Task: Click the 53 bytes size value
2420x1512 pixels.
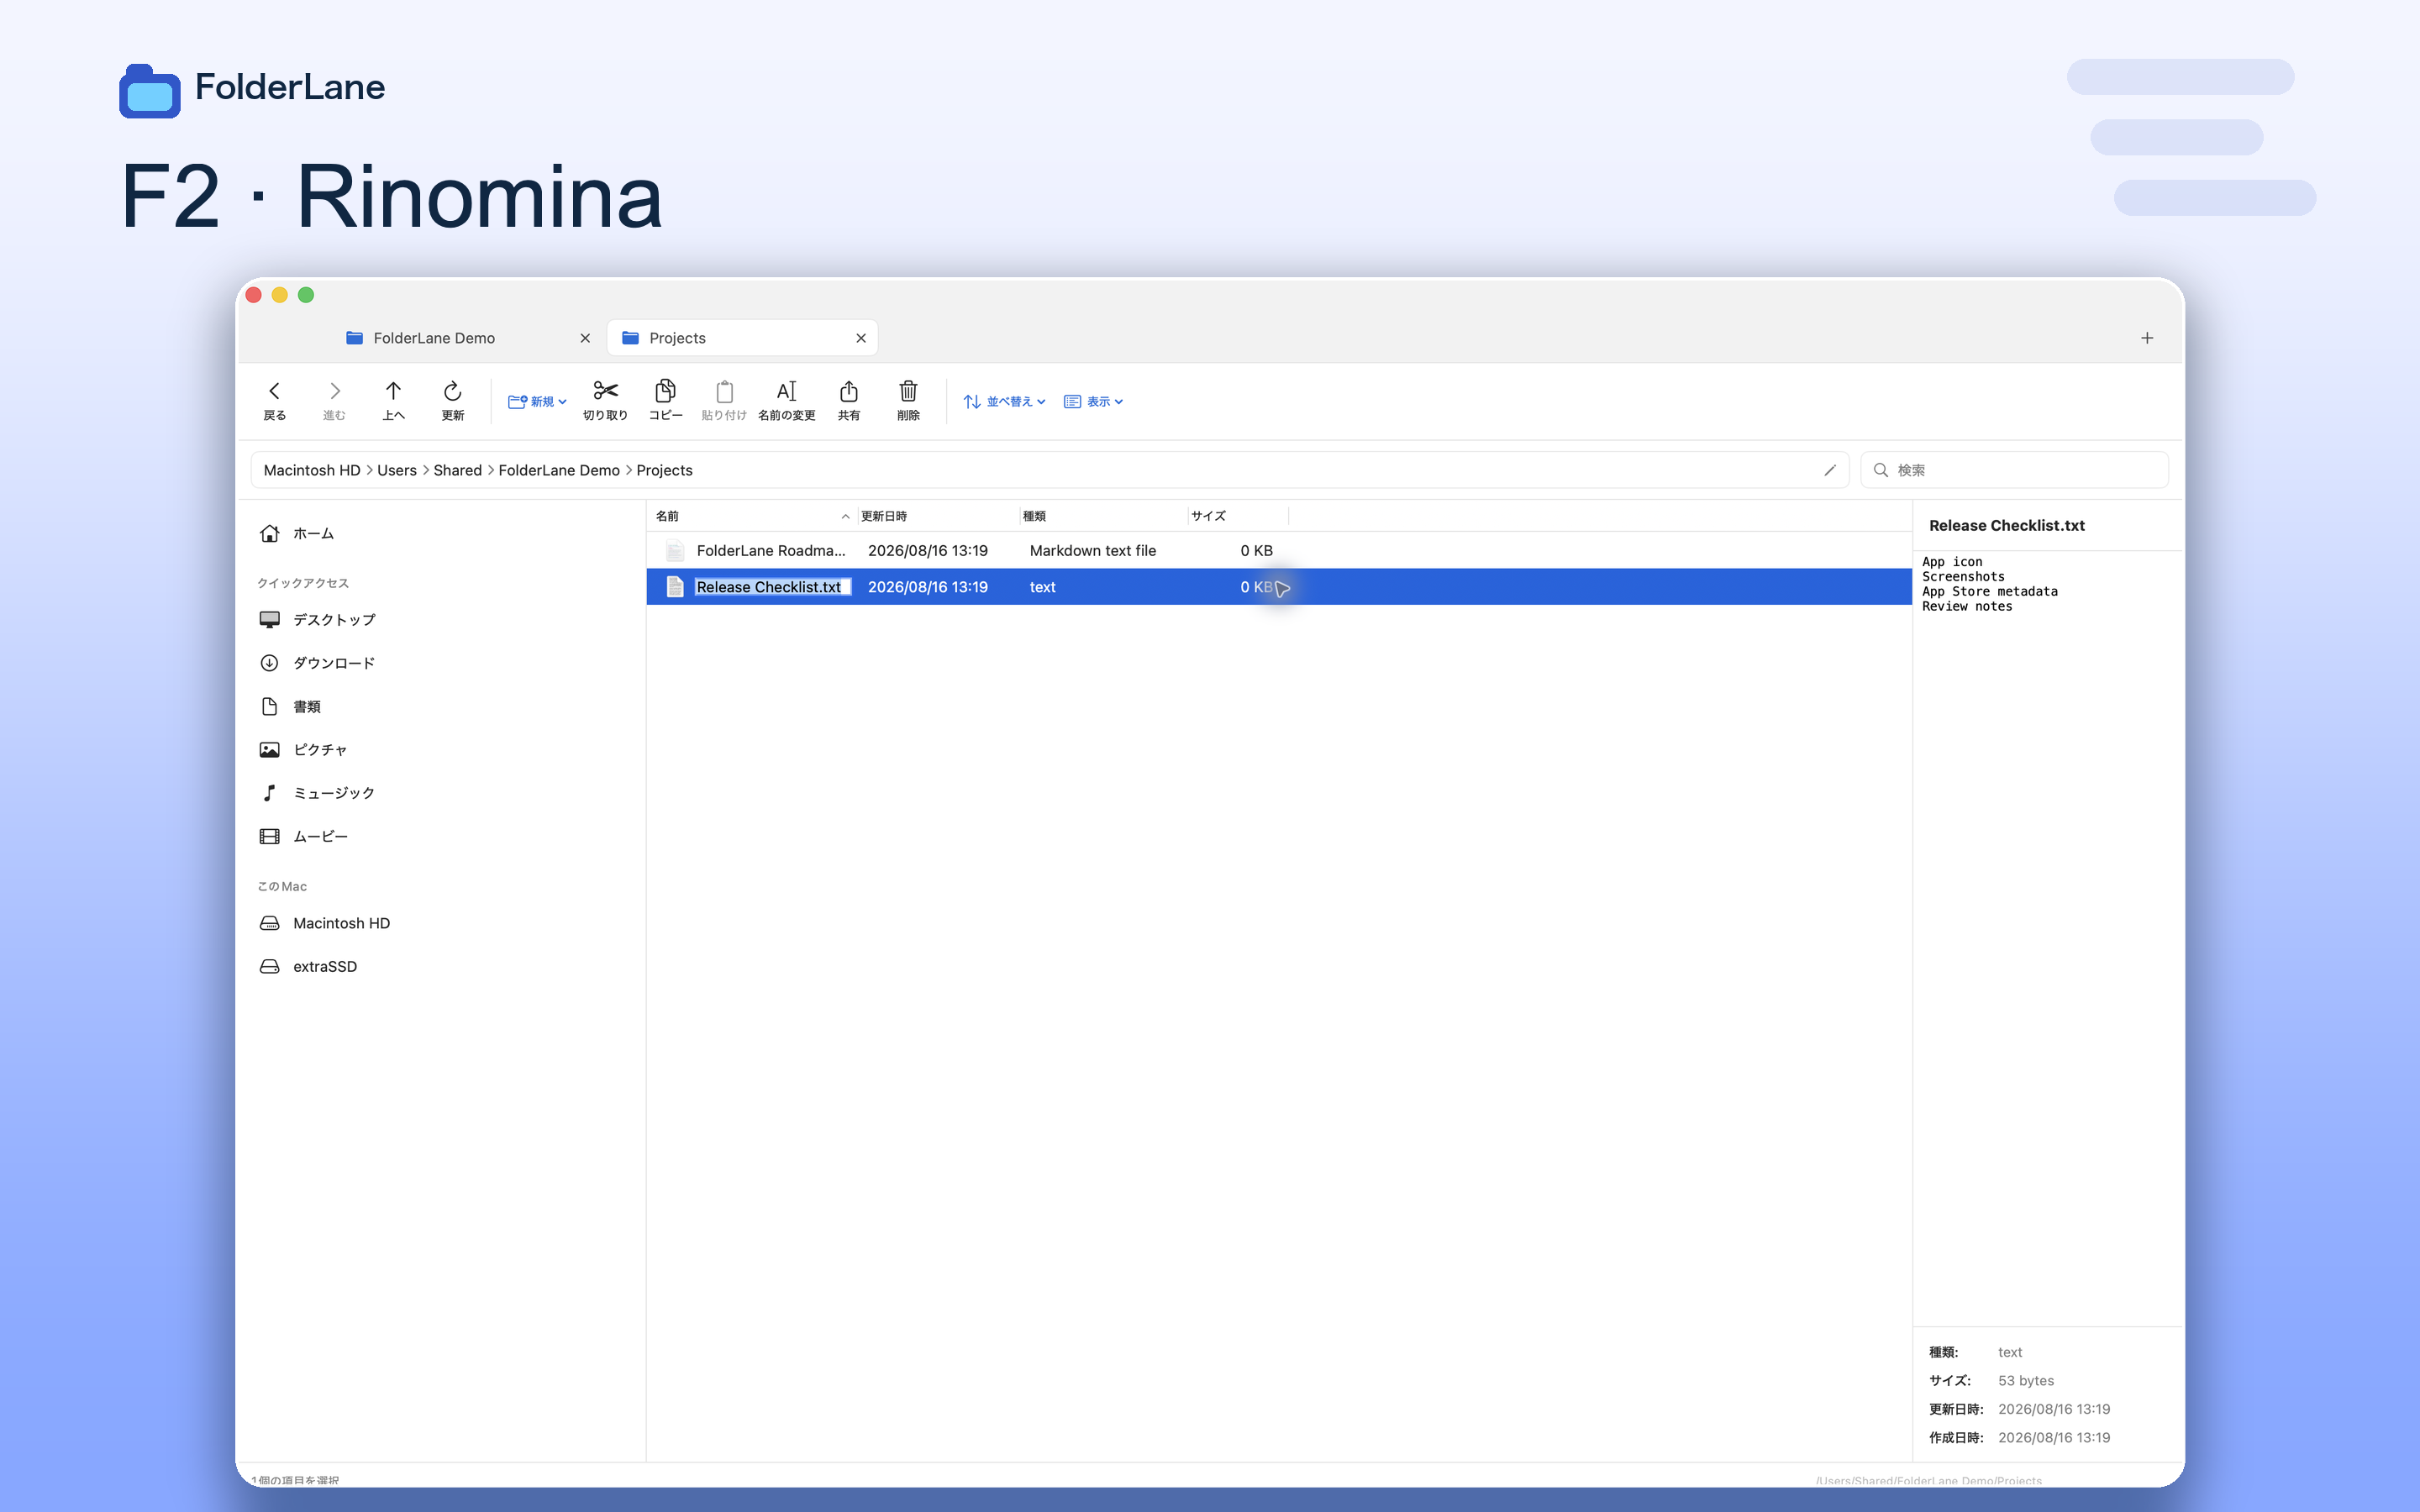Action: 2025,1380
